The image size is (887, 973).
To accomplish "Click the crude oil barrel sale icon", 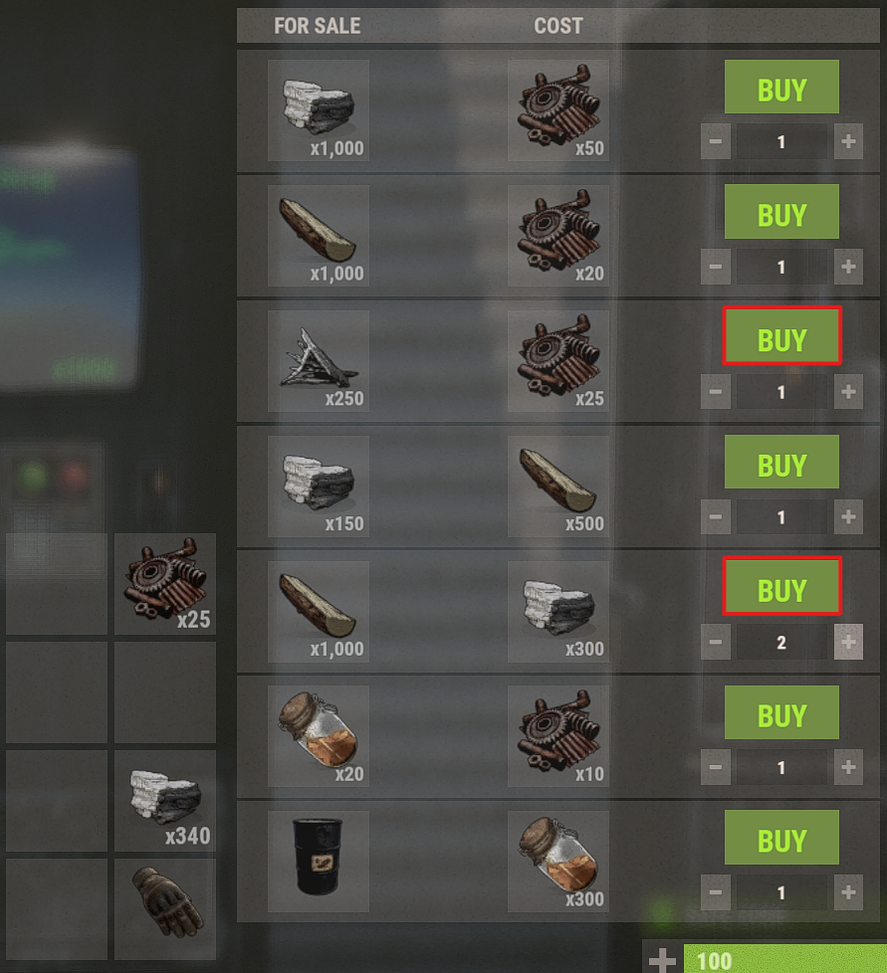I will (319, 861).
